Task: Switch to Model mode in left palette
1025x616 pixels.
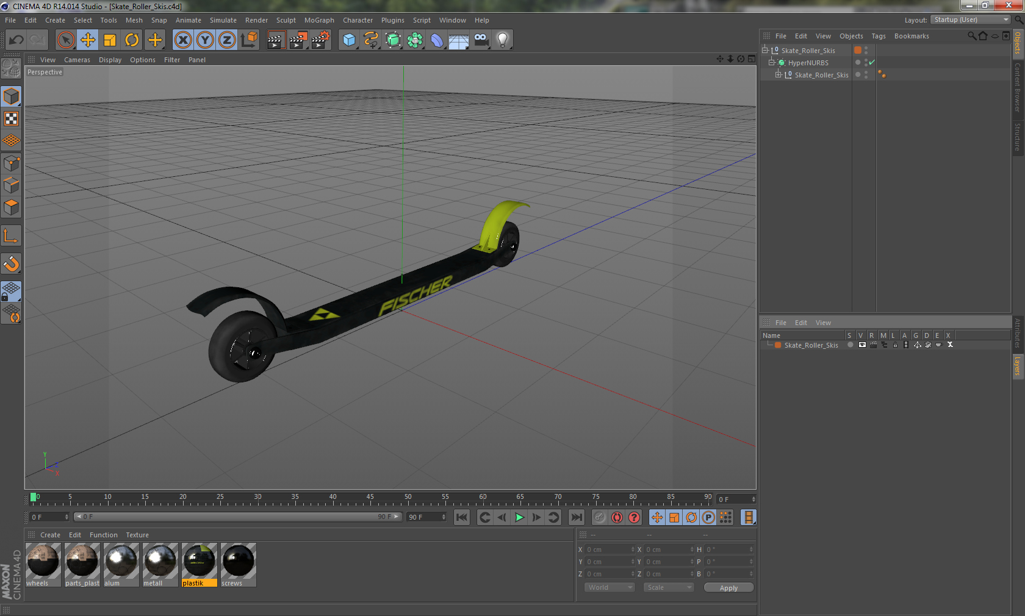Action: (12, 96)
